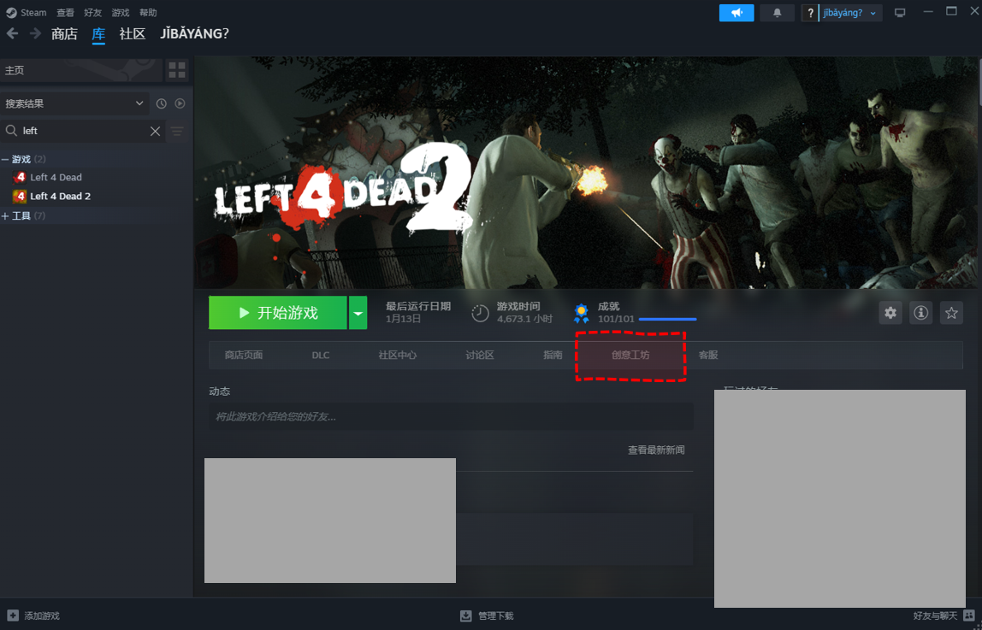Open the 好友 menu
The height and width of the screenshot is (630, 982).
(92, 13)
